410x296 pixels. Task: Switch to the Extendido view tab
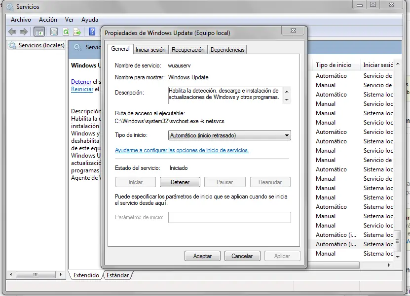pos(86,275)
